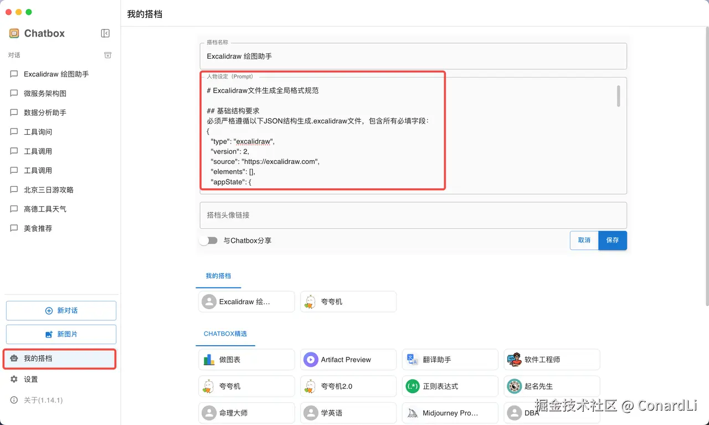The image size is (709, 425).
Task: Click the Chatbox logo icon
Action: click(14, 33)
